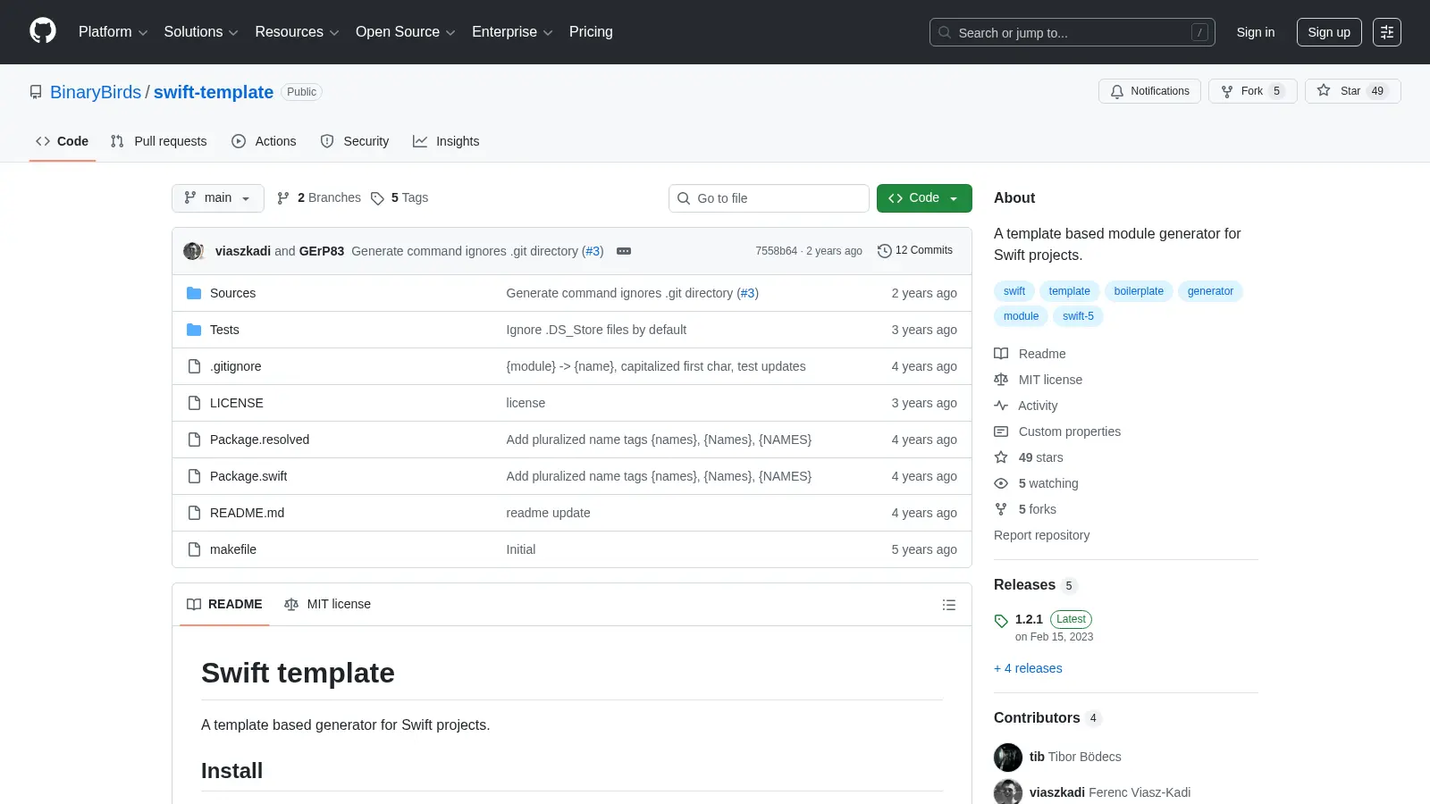Click the Package.swift file icon
The height and width of the screenshot is (804, 1430).
tap(194, 476)
